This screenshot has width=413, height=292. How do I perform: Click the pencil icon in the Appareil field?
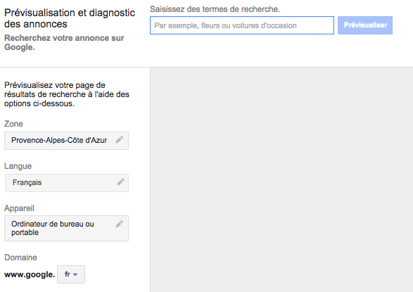pyautogui.click(x=120, y=224)
